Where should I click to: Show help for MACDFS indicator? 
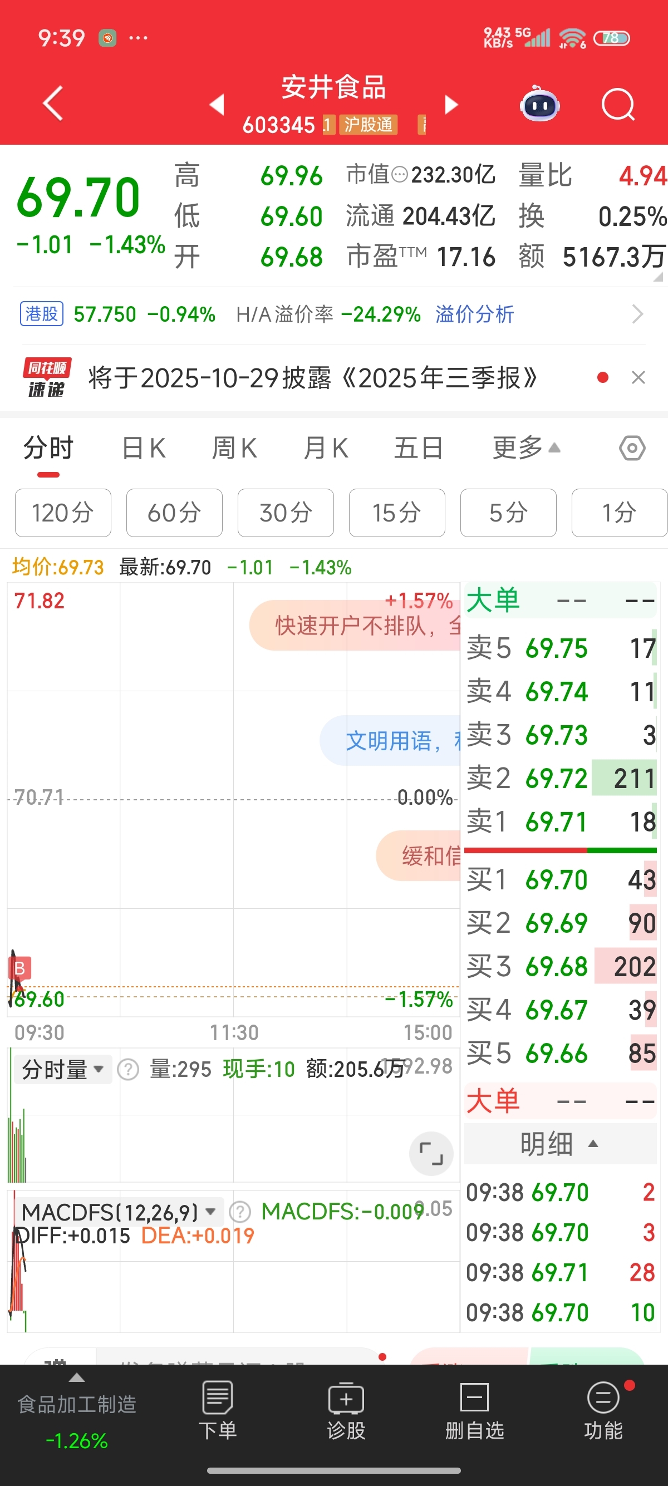coord(239,1212)
